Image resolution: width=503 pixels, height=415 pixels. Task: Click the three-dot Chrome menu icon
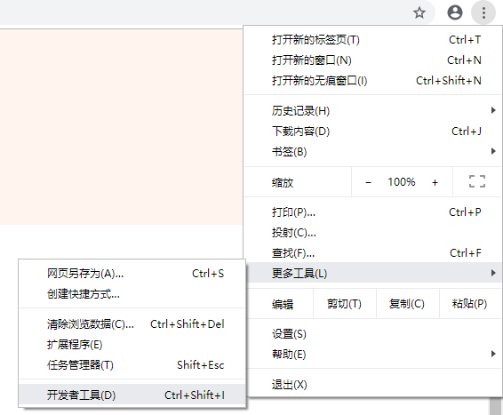click(x=483, y=12)
